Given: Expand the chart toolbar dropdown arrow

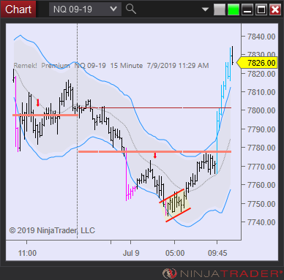Looking at the screenshot, I should [x=205, y=10].
